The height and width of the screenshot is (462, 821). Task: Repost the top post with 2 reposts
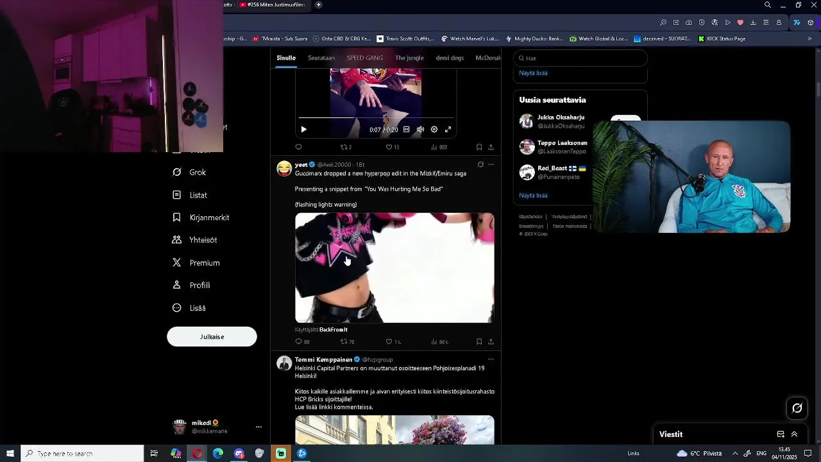pyautogui.click(x=346, y=147)
